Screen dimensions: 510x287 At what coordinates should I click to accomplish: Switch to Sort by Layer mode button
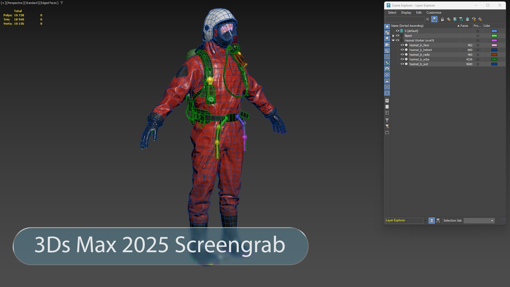432,221
